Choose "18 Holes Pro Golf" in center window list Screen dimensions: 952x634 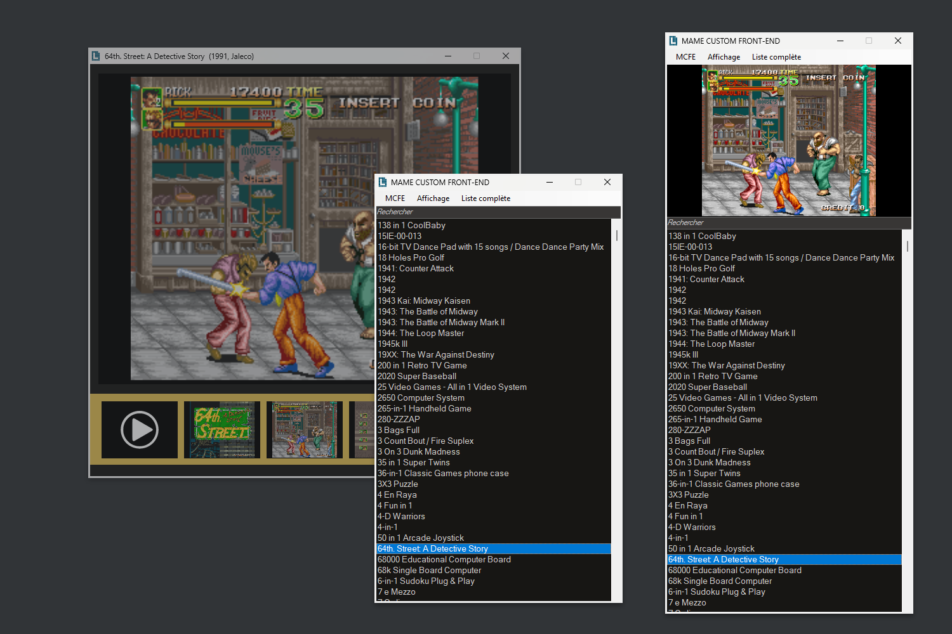pyautogui.click(x=493, y=257)
